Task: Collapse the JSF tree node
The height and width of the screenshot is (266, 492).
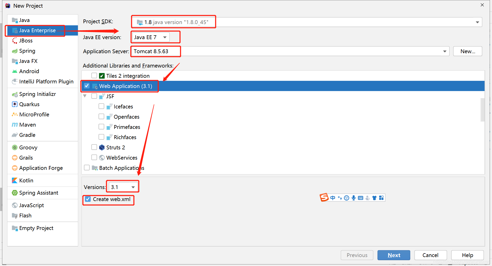Action: click(85, 96)
